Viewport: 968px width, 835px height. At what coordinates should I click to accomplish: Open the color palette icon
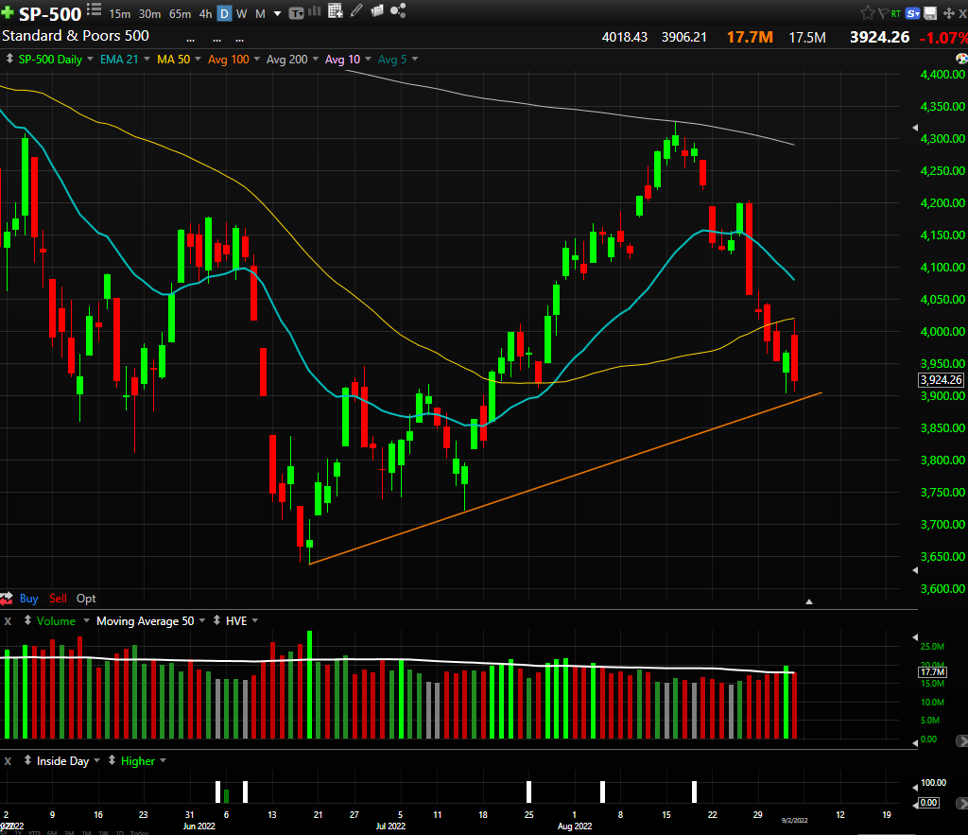click(961, 59)
